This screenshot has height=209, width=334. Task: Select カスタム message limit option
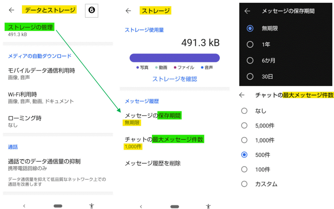tap(244, 184)
